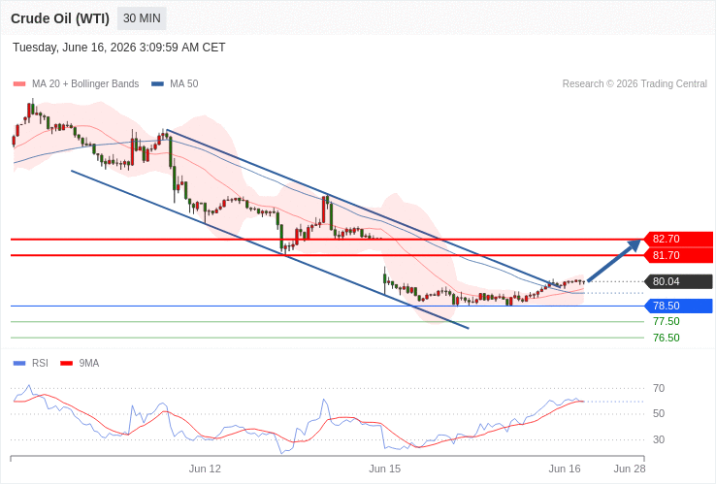Click the 77.50 support level label

click(667, 321)
